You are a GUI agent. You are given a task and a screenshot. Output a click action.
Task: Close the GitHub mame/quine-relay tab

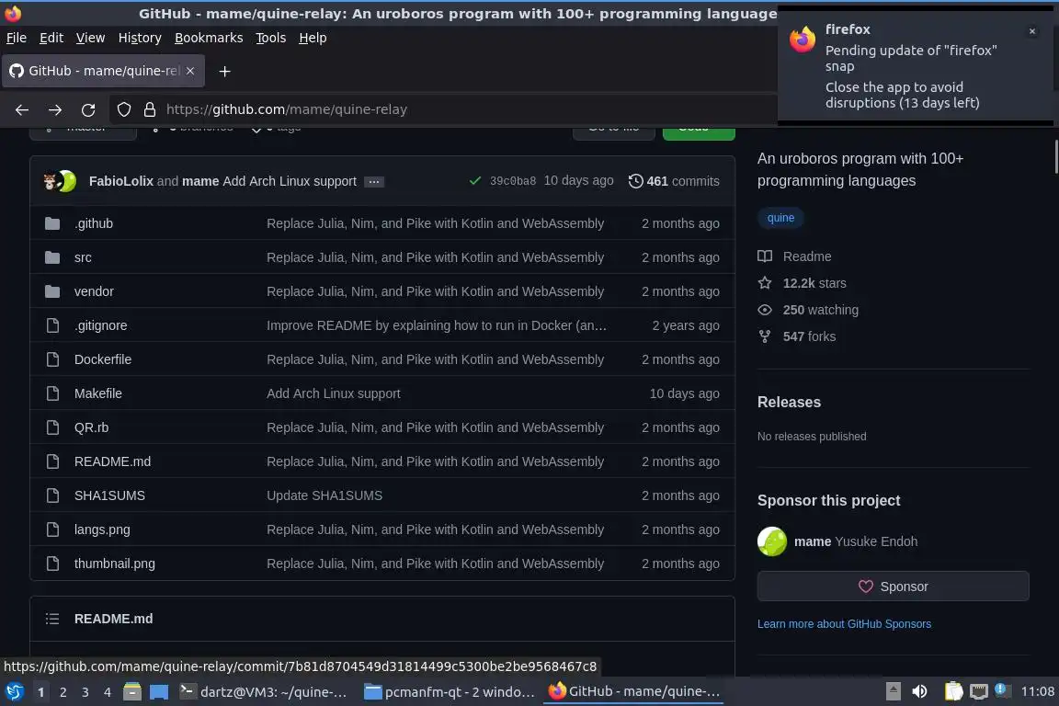pyautogui.click(x=190, y=71)
